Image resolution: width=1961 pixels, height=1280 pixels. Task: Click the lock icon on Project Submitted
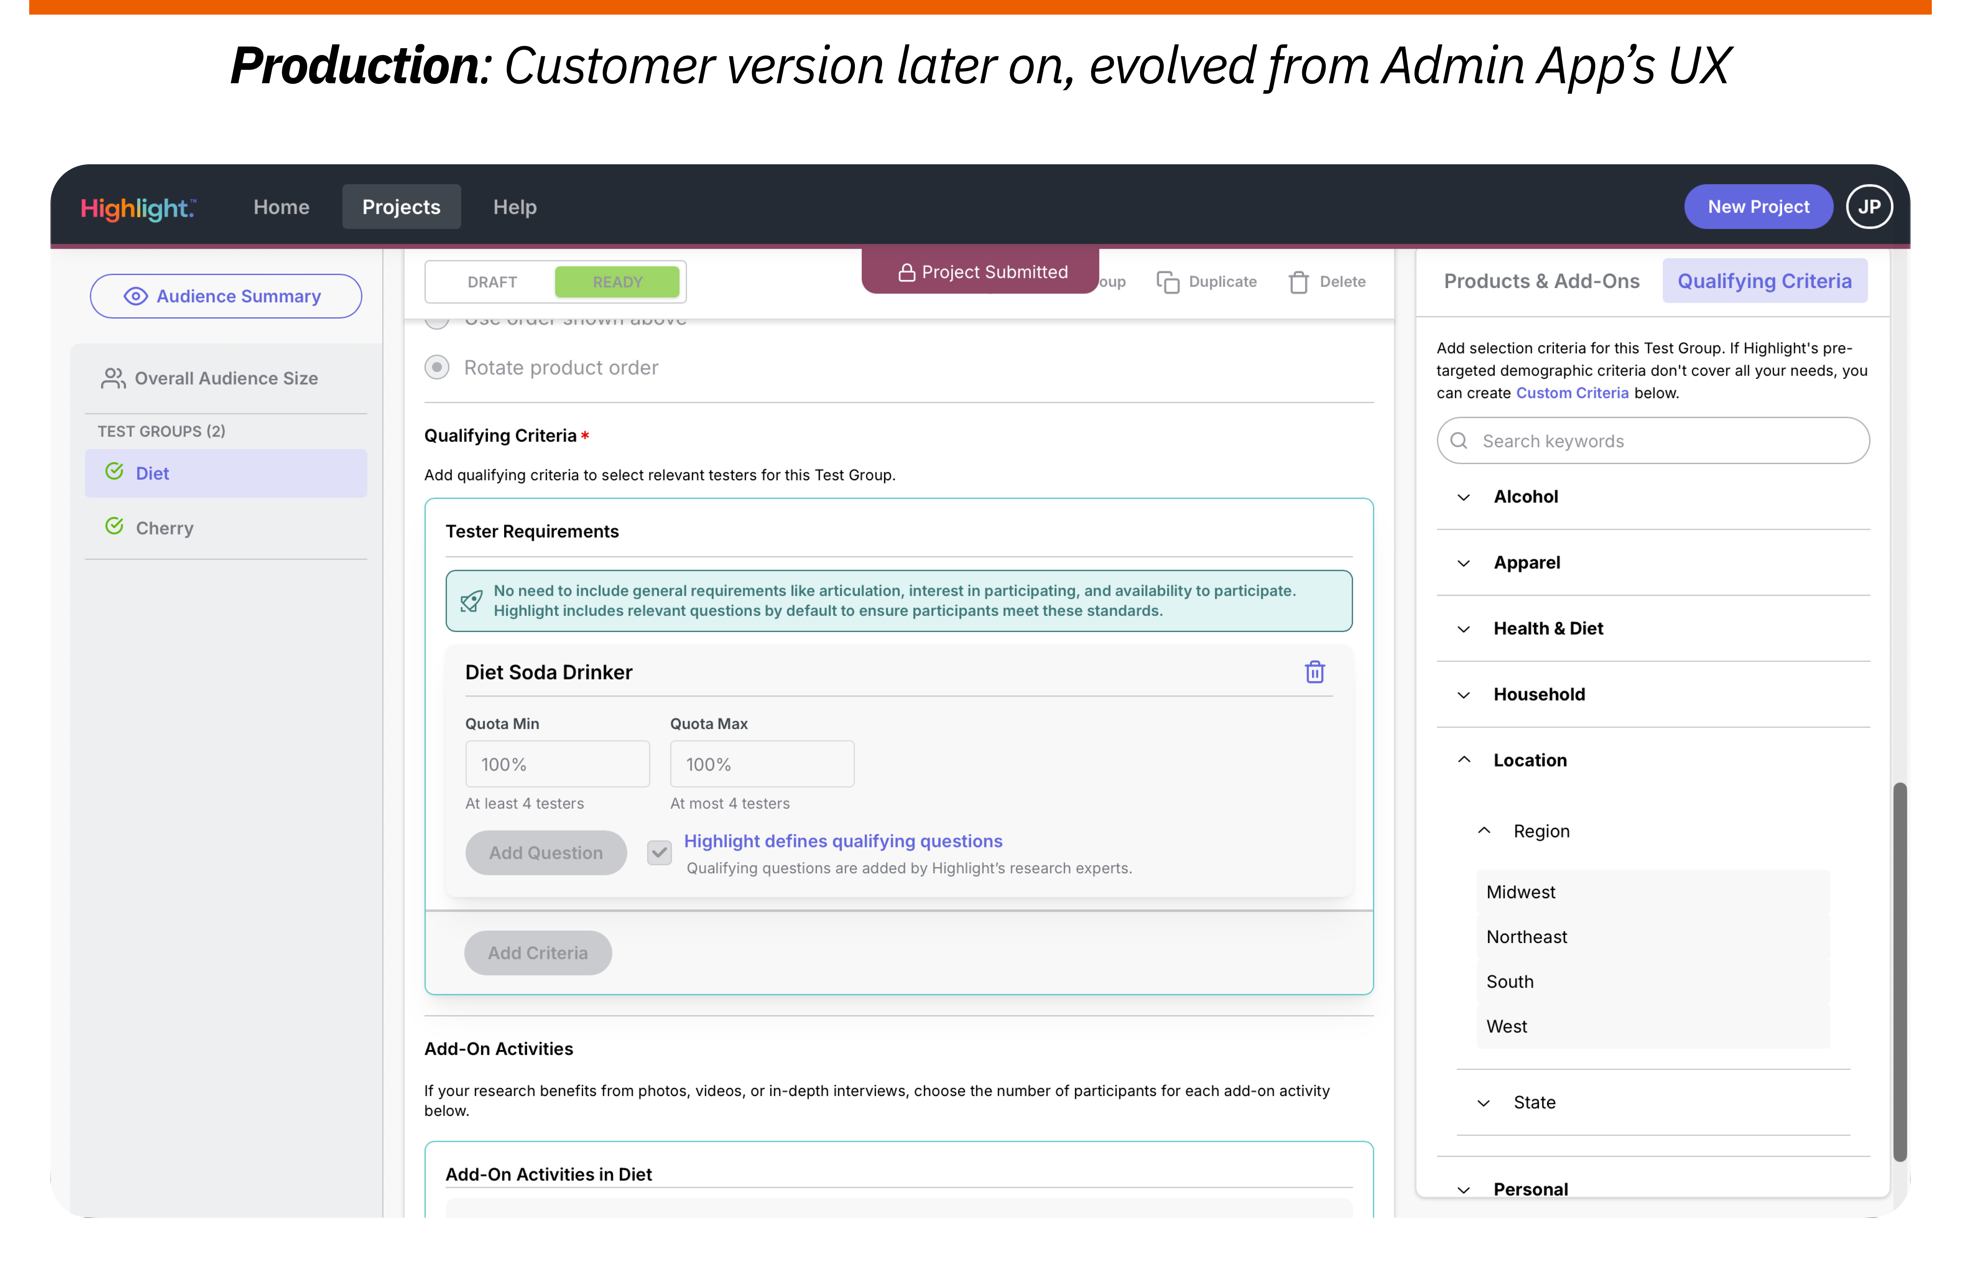click(x=906, y=273)
